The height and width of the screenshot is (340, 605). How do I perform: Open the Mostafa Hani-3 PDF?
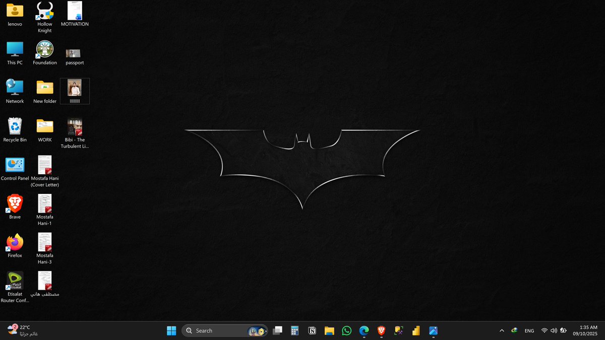[45, 249]
